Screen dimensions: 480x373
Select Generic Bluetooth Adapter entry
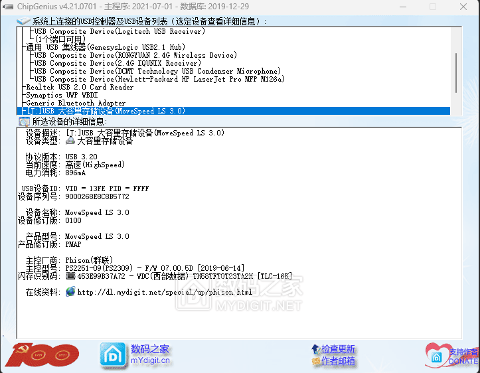[76, 103]
